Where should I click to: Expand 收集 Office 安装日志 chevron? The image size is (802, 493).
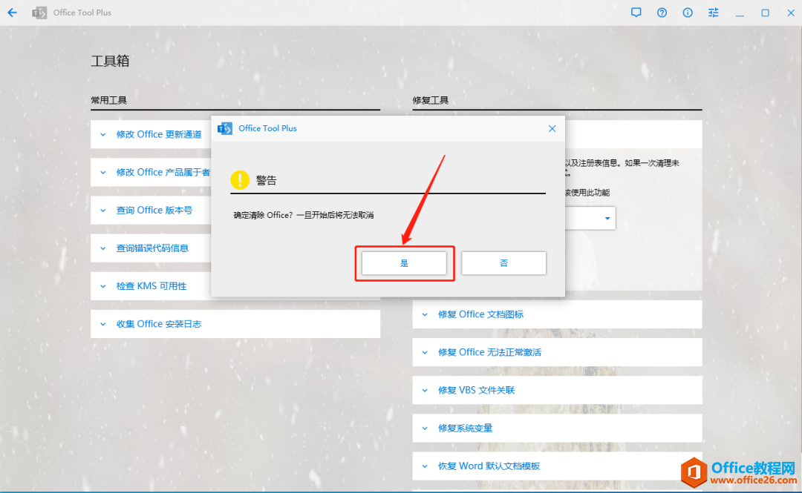(x=103, y=324)
